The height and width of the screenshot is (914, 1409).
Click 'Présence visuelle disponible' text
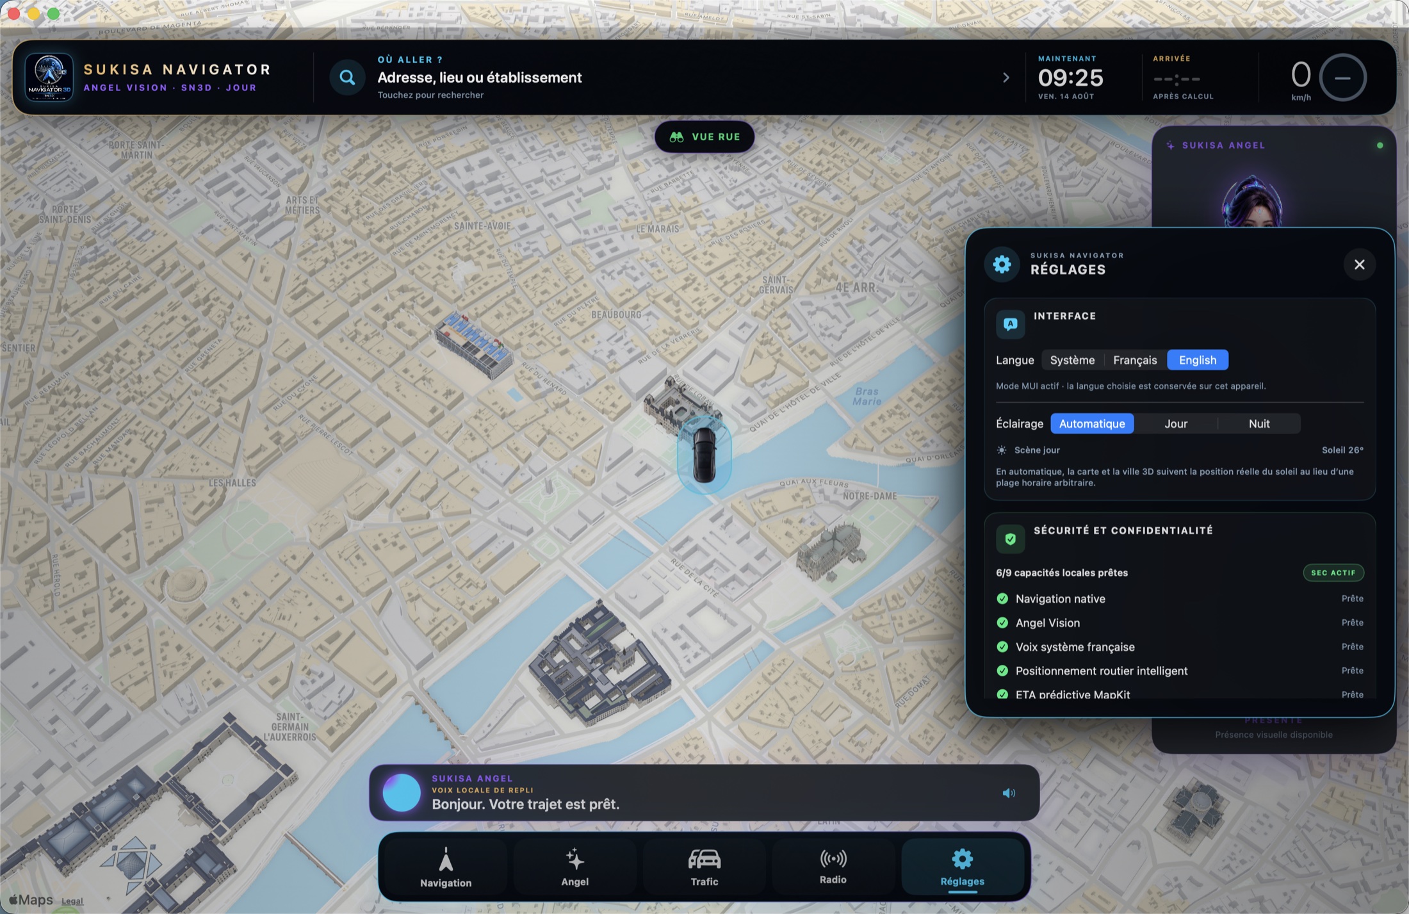[1274, 735]
